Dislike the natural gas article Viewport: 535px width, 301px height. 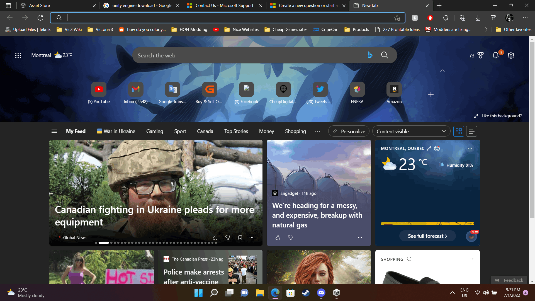pyautogui.click(x=290, y=237)
